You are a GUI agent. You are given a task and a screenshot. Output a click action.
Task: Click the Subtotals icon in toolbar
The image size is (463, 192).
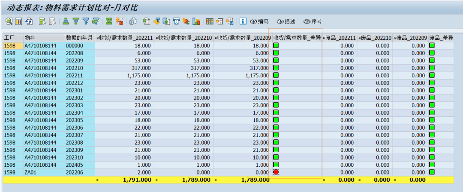119,21
